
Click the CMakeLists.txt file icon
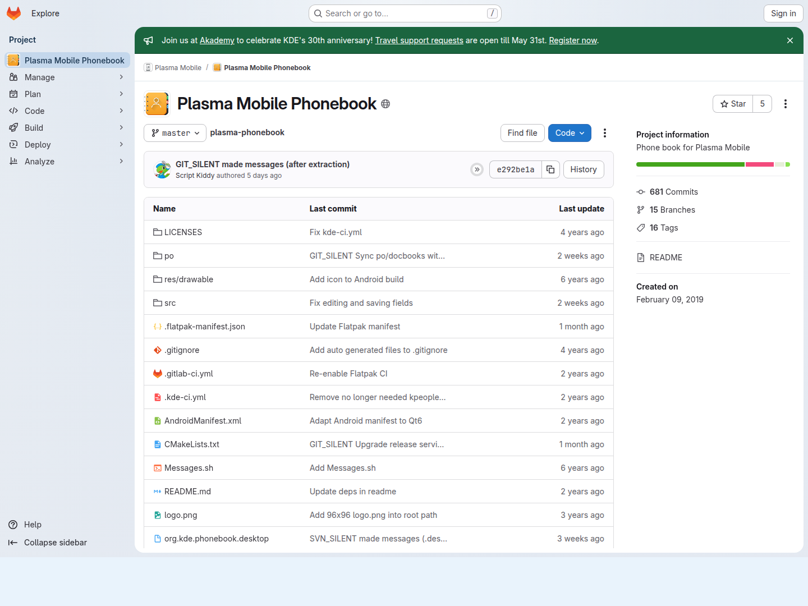(x=158, y=444)
